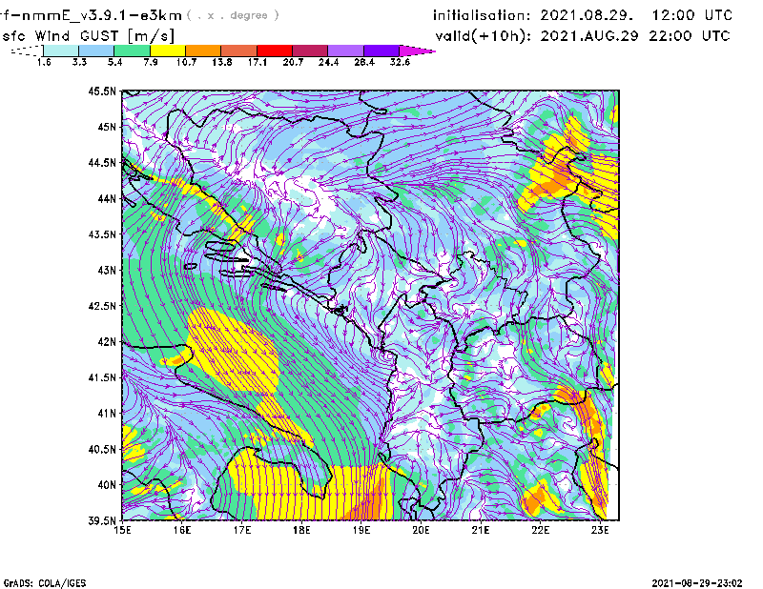The width and height of the screenshot is (763, 589).
Task: Click the legend value "1.6"
Action: click(44, 62)
